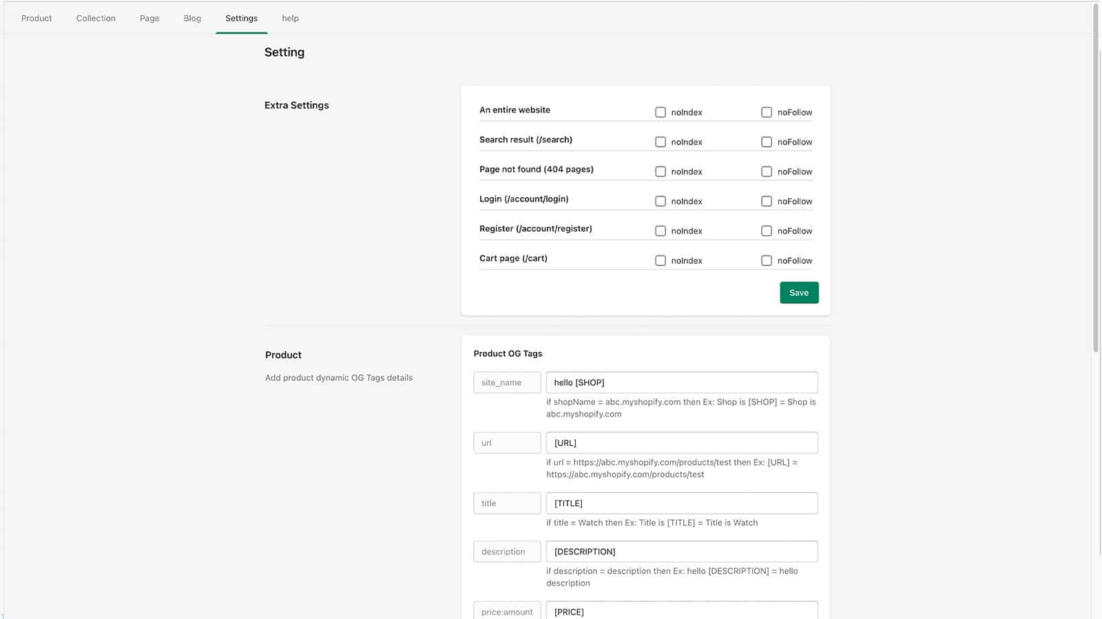Click the 'An entire website' row label

point(514,110)
